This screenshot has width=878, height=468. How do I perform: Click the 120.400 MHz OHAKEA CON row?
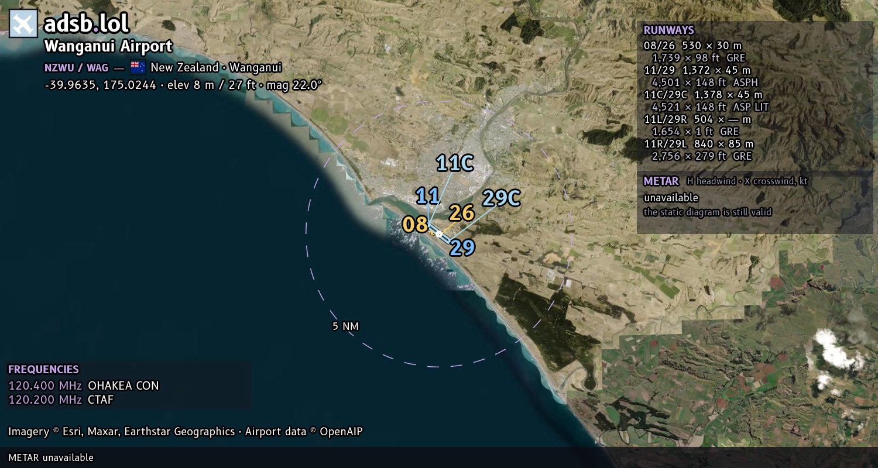(84, 386)
